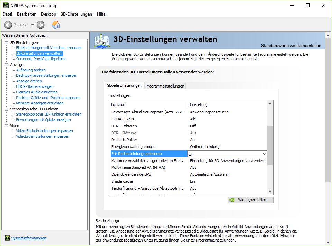The width and height of the screenshot is (332, 246).
Task: Minimize the NVIDIA Systemsteuerung window
Action: click(x=292, y=5)
